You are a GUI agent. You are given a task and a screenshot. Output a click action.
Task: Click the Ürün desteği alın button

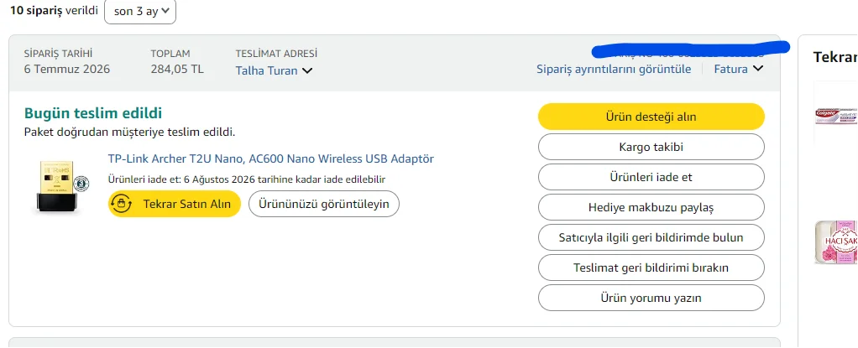[x=651, y=117]
